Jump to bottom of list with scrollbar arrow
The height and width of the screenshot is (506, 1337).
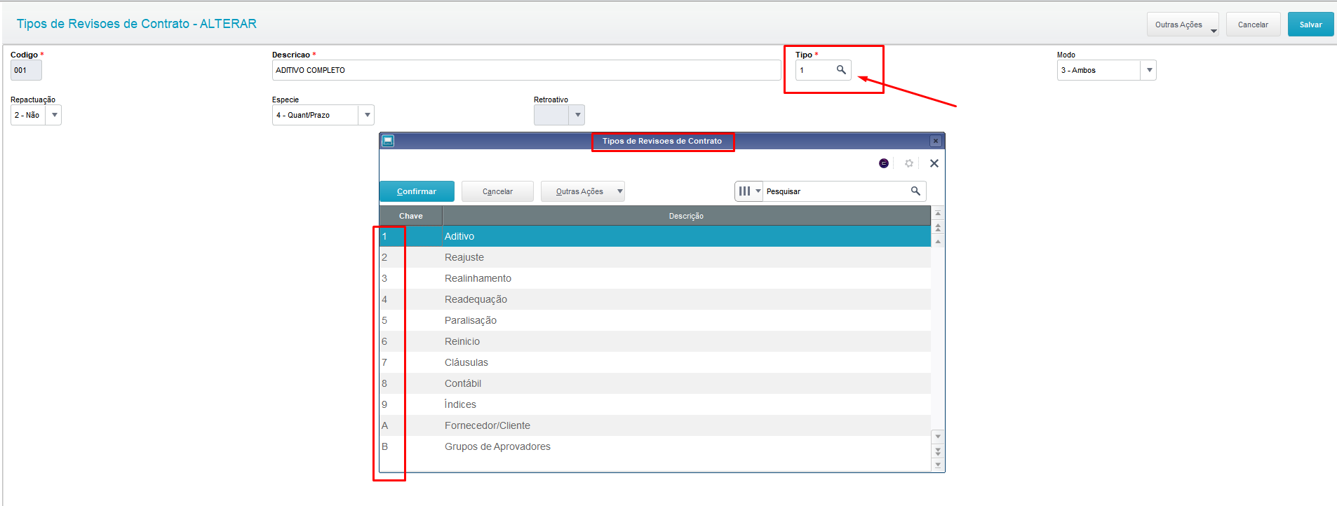point(938,465)
